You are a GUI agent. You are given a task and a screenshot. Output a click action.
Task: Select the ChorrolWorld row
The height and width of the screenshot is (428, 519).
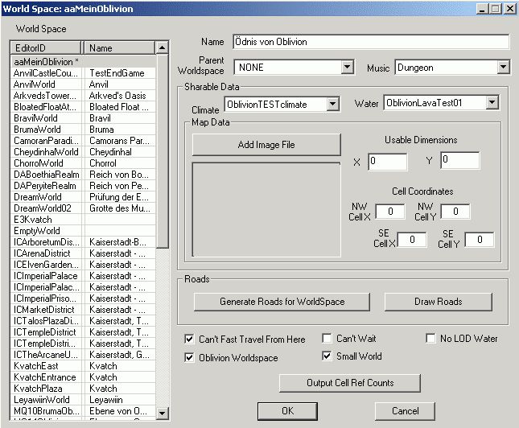click(84, 163)
